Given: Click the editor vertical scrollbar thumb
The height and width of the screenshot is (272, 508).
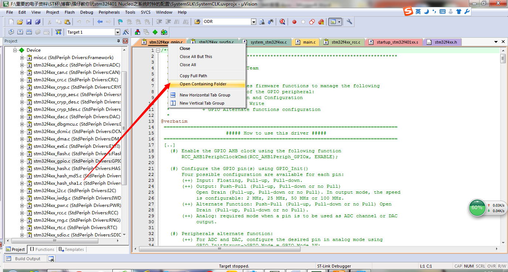Looking at the screenshot, I should (x=503, y=59).
